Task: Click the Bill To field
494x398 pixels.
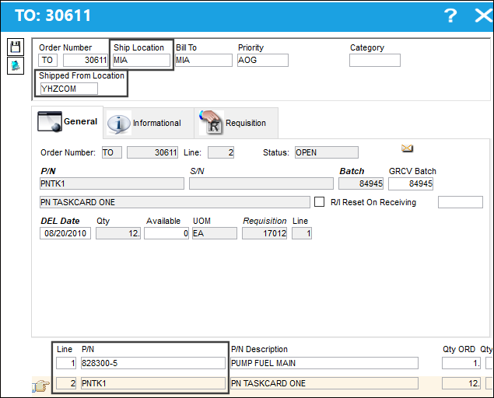Action: tap(204, 60)
